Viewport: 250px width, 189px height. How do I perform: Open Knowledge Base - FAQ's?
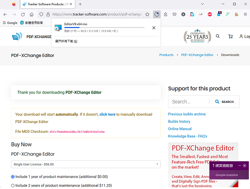[187, 136]
